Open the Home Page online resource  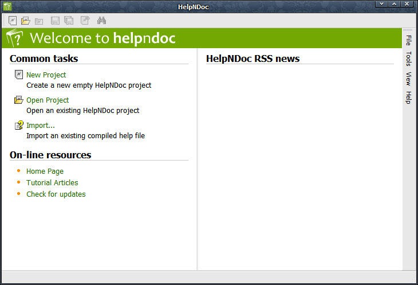tap(45, 171)
